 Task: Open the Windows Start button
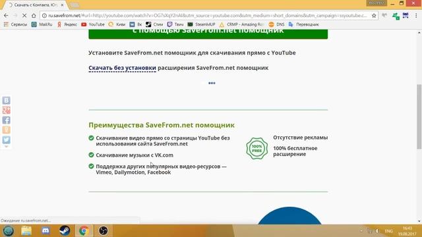tap(9, 231)
